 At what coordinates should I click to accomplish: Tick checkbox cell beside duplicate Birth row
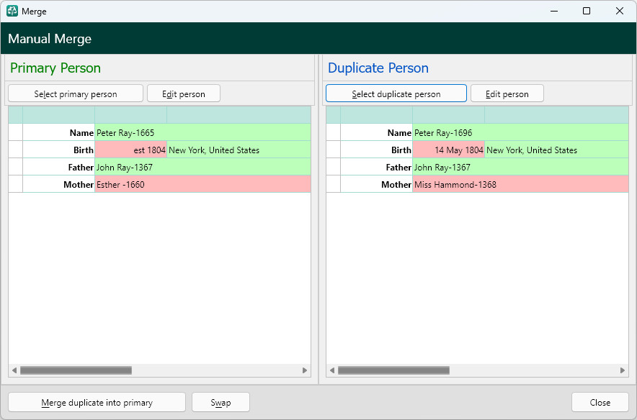[333, 150]
